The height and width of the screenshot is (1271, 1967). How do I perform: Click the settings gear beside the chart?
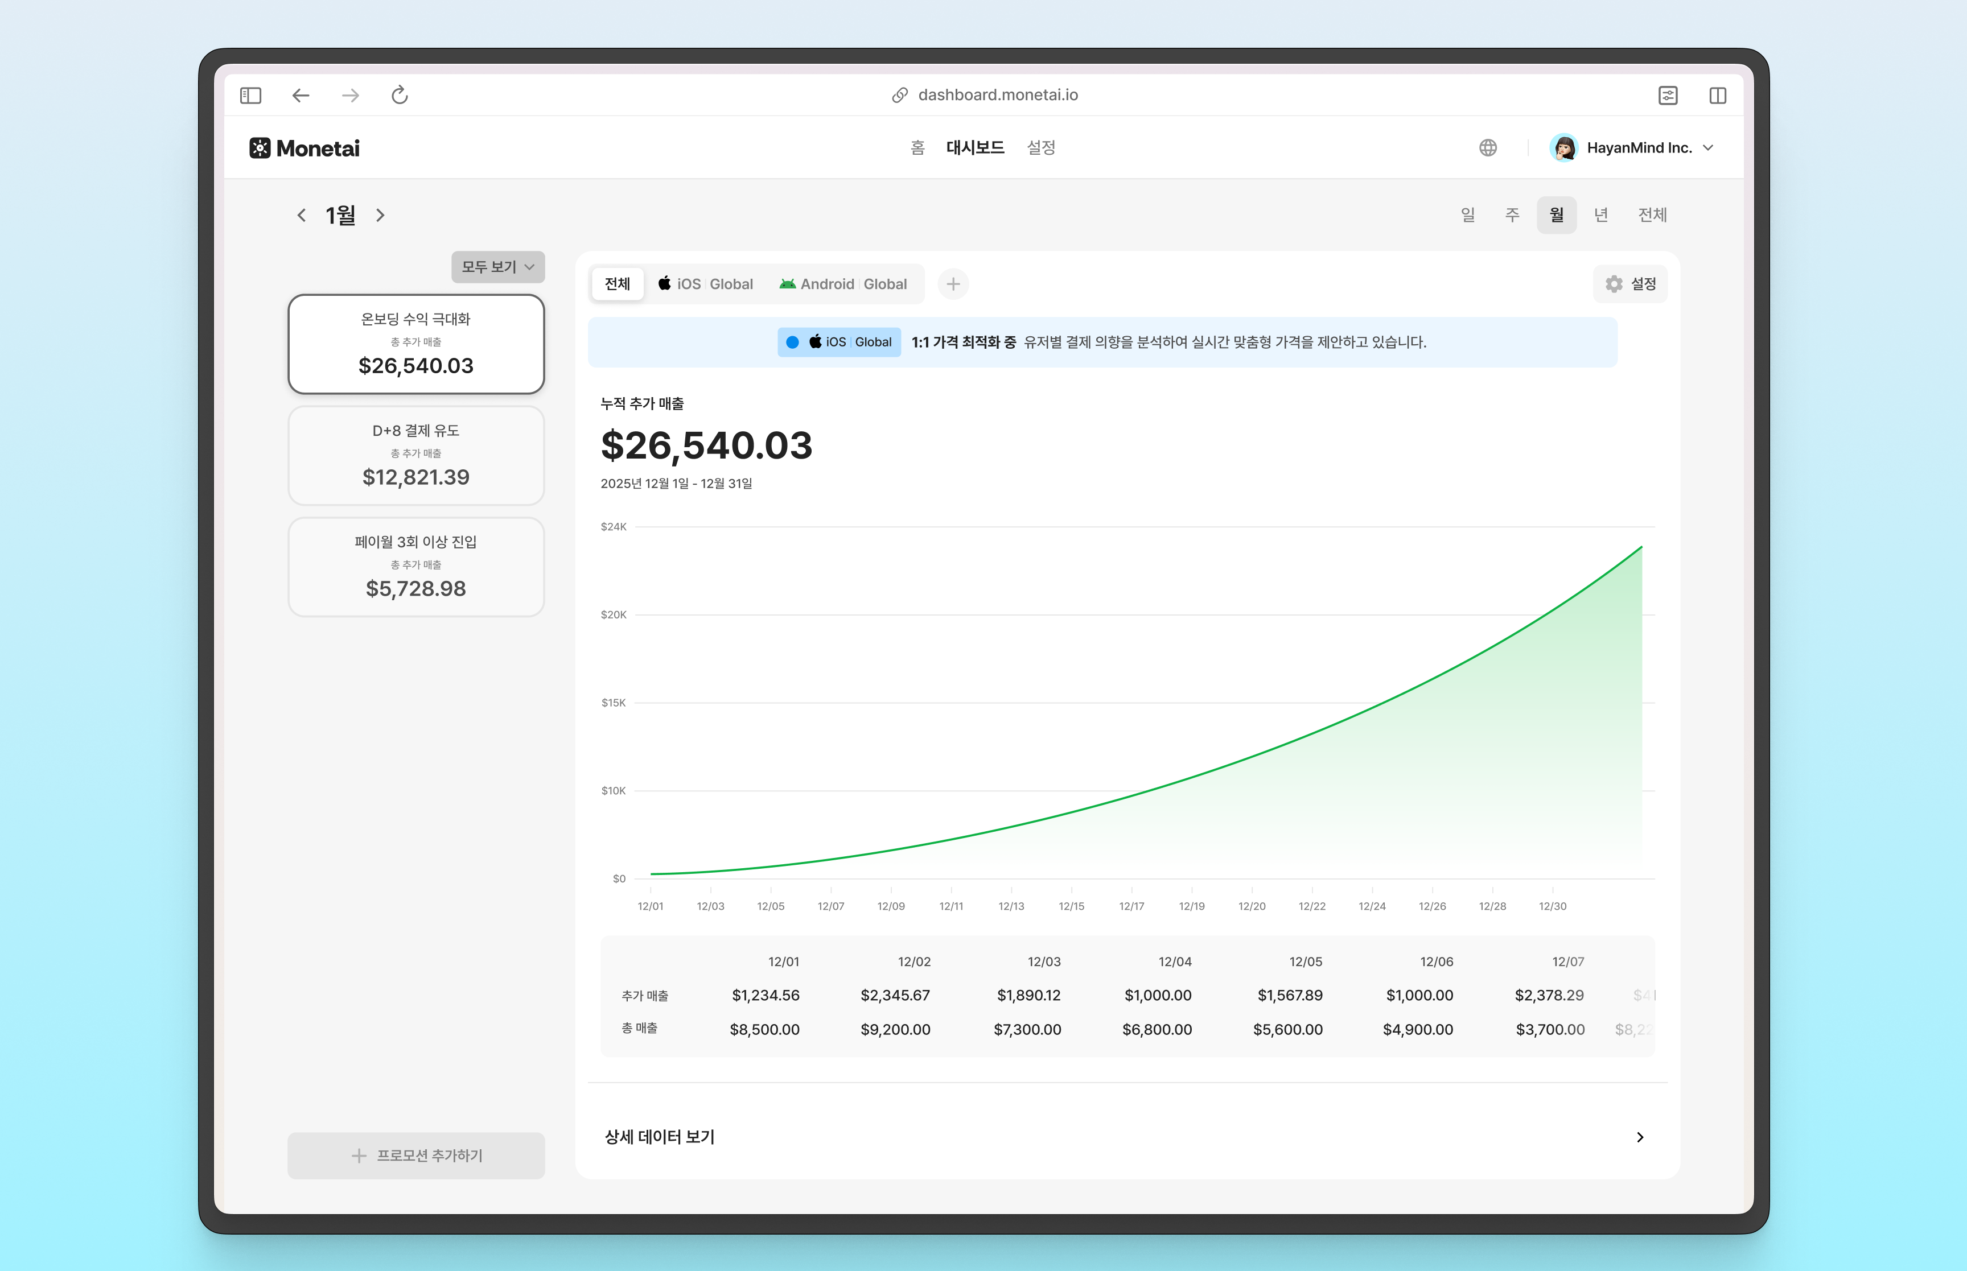(x=1614, y=283)
